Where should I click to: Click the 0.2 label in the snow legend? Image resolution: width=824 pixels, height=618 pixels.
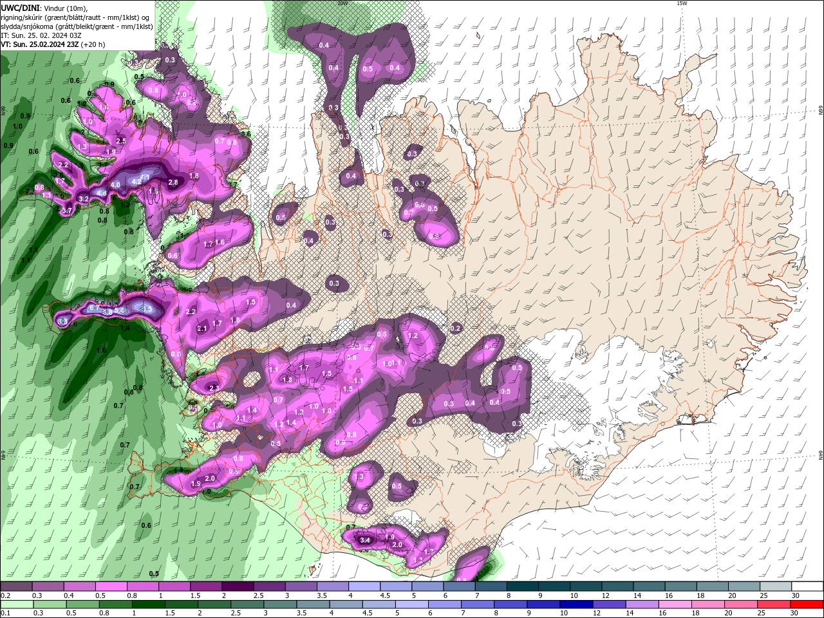tap(5, 595)
